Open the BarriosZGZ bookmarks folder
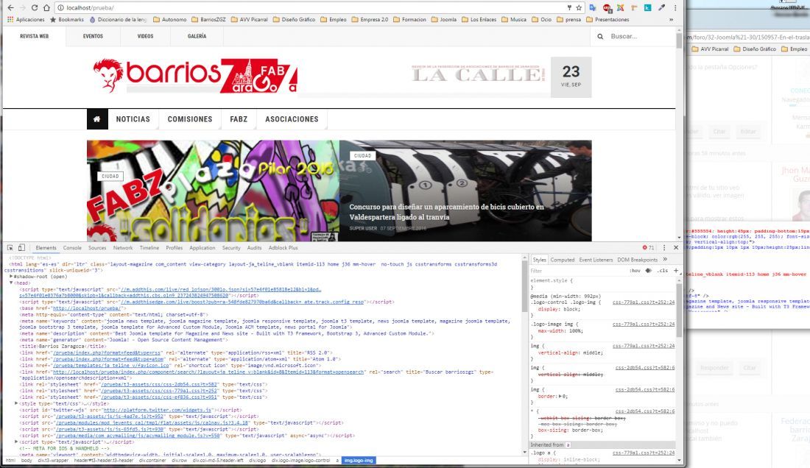The image size is (810, 468). pyautogui.click(x=208, y=20)
